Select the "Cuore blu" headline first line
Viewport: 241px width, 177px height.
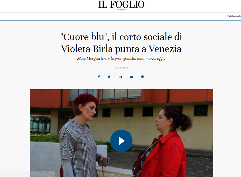pos(121,37)
